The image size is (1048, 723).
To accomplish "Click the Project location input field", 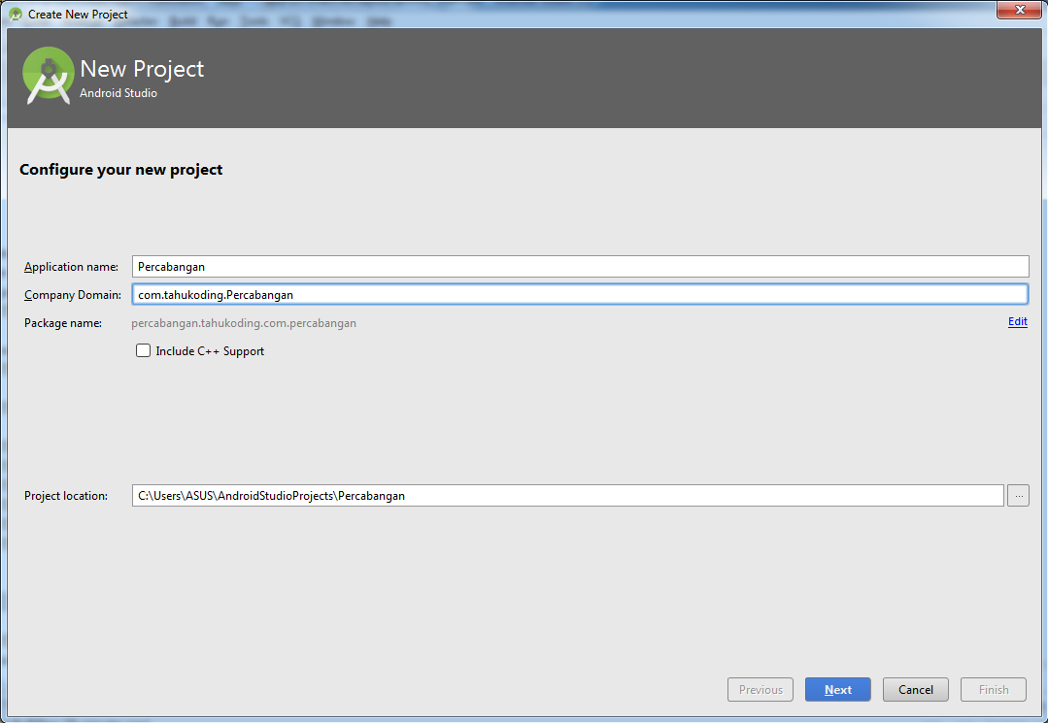I will pyautogui.click(x=567, y=495).
